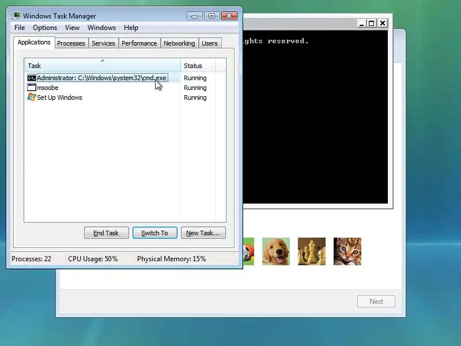Image resolution: width=461 pixels, height=346 pixels.
Task: Click the msoobe window icon
Action: (32, 88)
